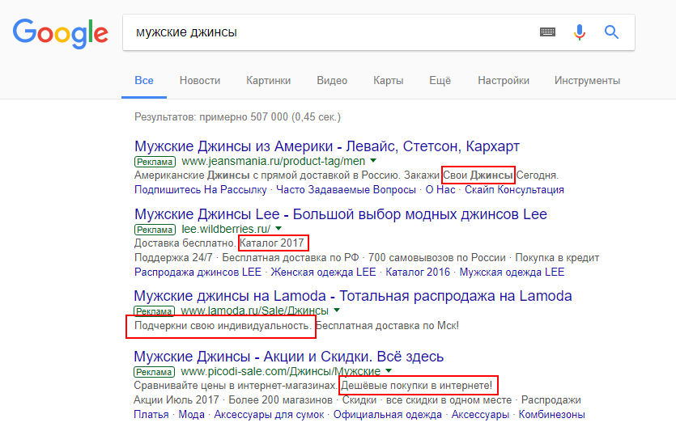Screen dimensions: 676x431
Task: Click text Поддержка 24/7
Action: click(174, 258)
